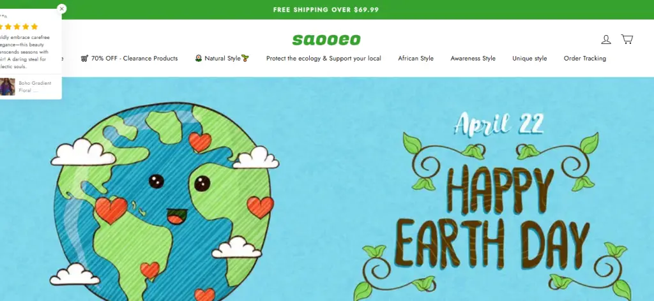The height and width of the screenshot is (301, 654).
Task: Open the Natural Style menu
Action: coord(222,58)
